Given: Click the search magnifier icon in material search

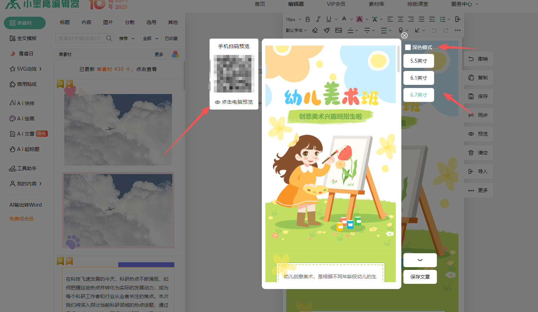Looking at the screenshot, I should [x=109, y=38].
